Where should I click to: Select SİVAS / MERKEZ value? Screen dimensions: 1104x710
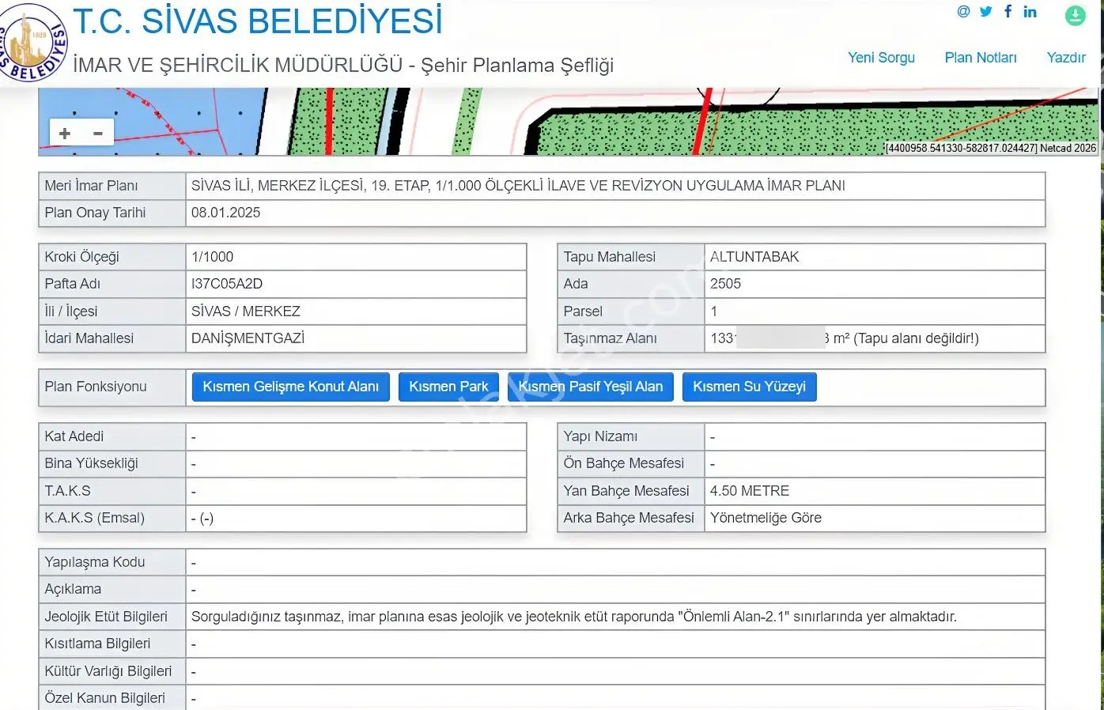[246, 312]
